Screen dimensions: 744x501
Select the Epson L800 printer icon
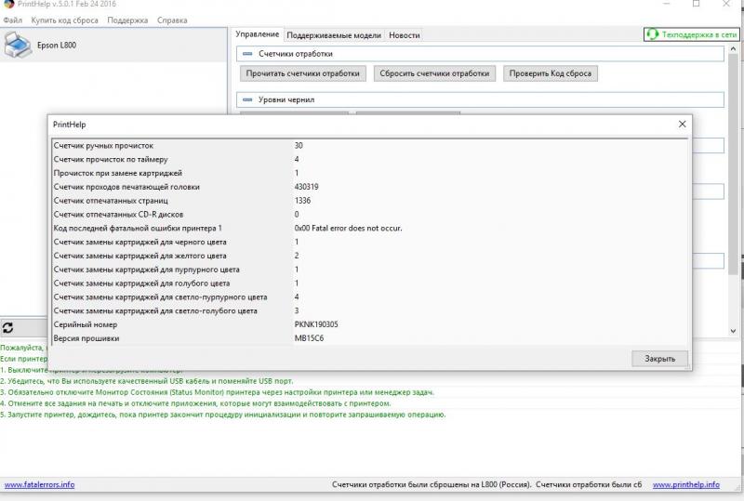point(18,45)
